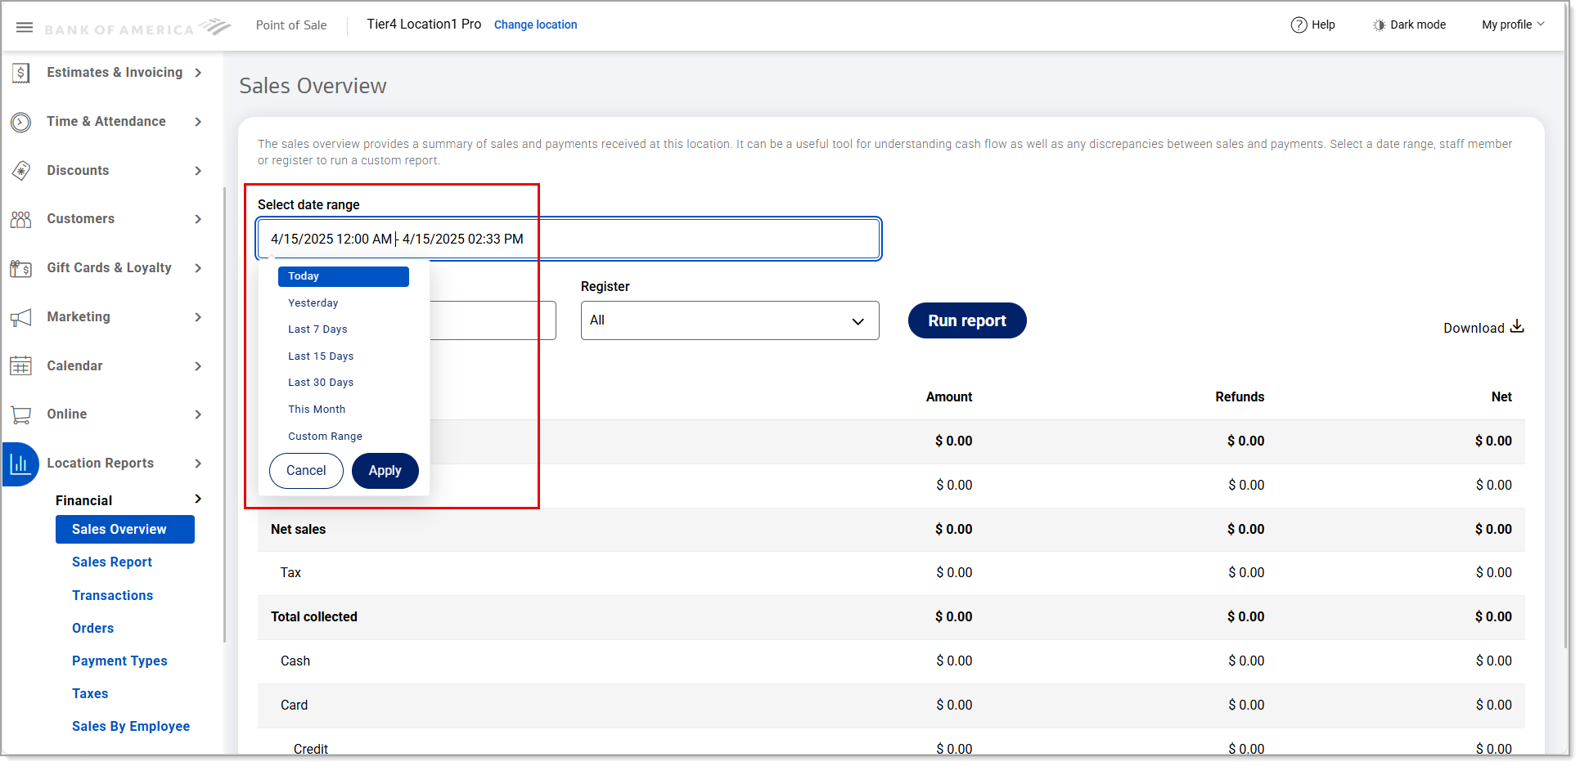Apply the selected date range

click(x=385, y=471)
